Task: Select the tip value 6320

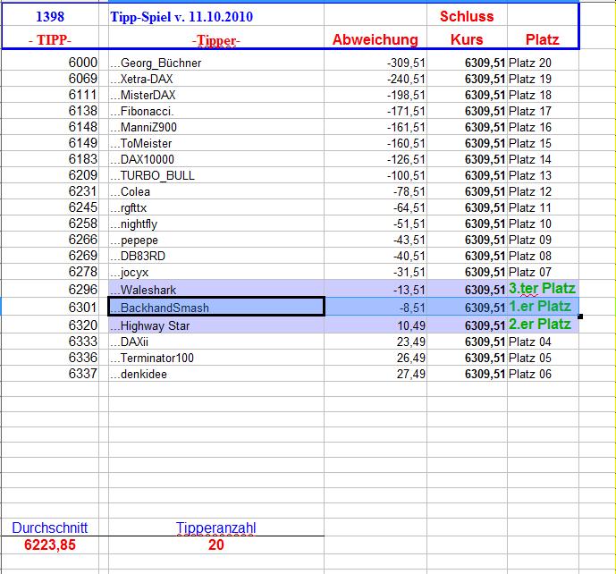Action: tap(50, 325)
